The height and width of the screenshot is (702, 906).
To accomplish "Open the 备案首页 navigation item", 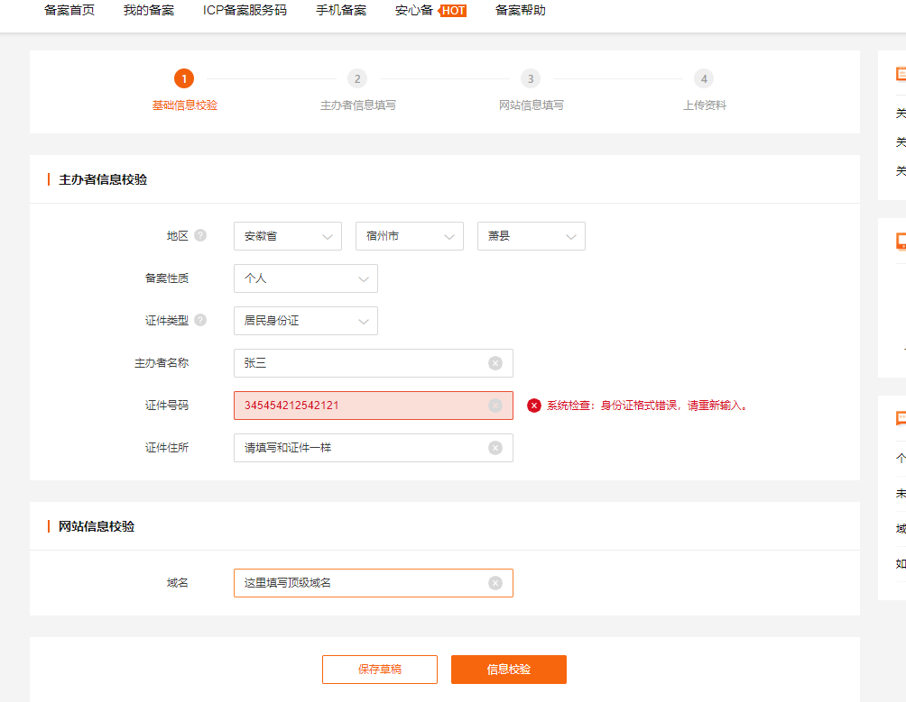I will 69,11.
